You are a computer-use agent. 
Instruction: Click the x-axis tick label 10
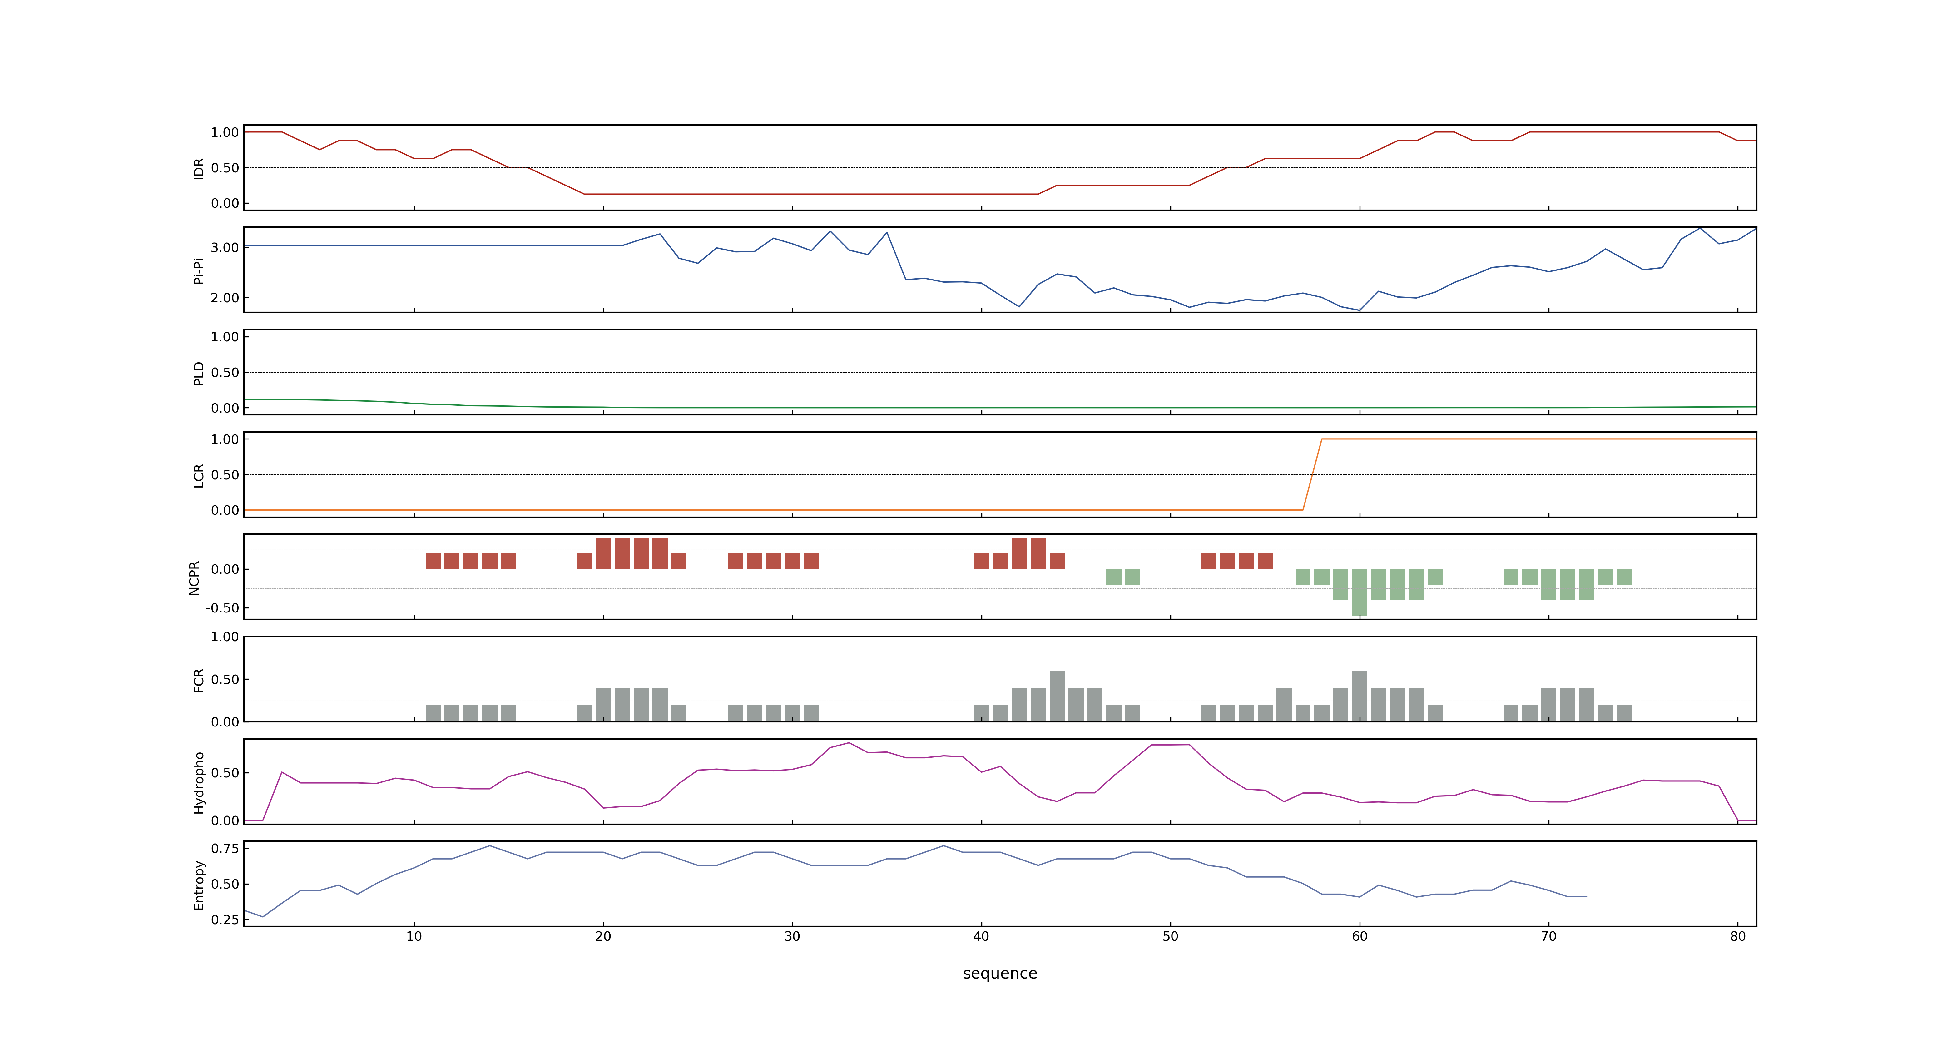click(414, 936)
